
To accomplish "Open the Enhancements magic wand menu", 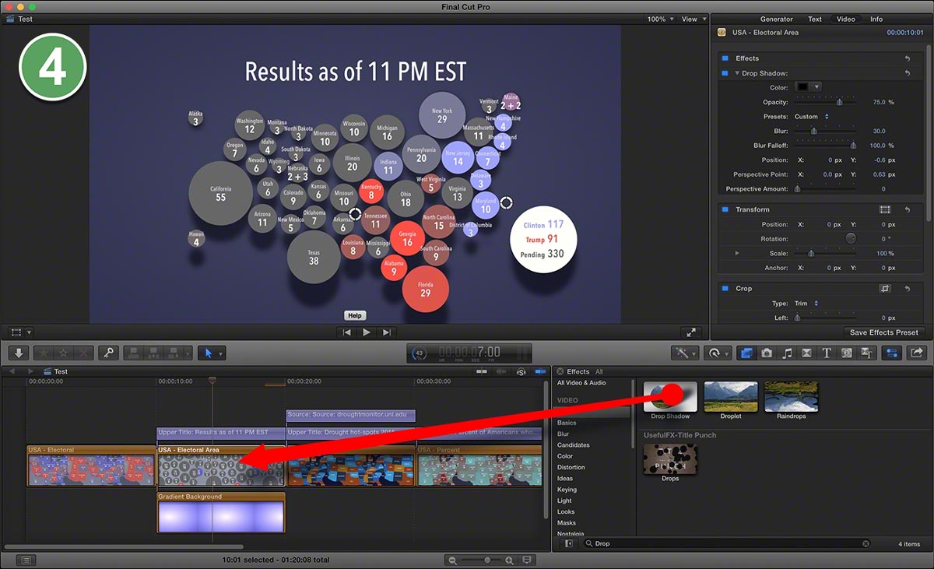I will (x=685, y=353).
